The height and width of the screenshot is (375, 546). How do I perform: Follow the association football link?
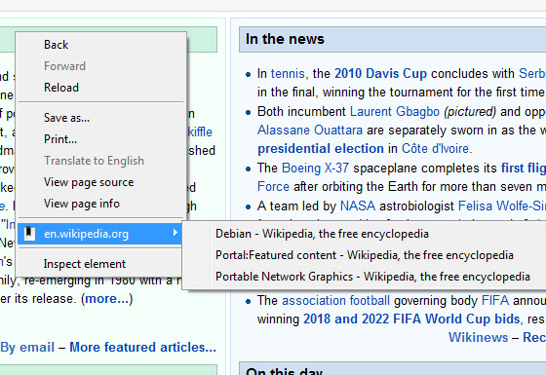[335, 301]
